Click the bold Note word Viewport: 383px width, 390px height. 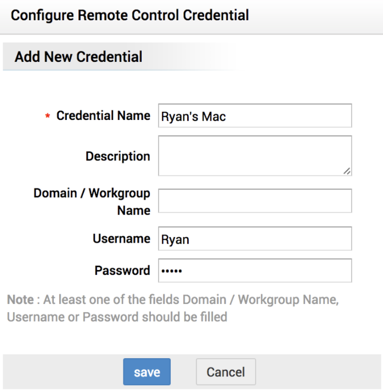(x=19, y=300)
